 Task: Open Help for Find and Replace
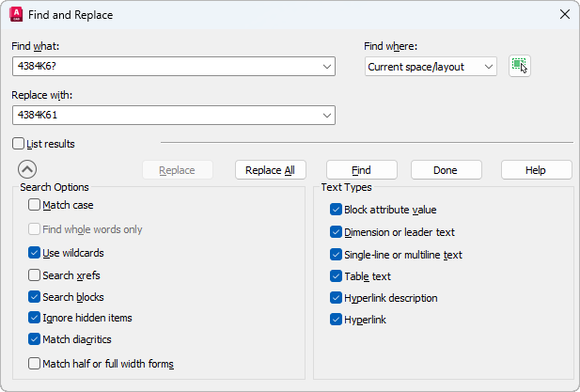click(x=536, y=170)
